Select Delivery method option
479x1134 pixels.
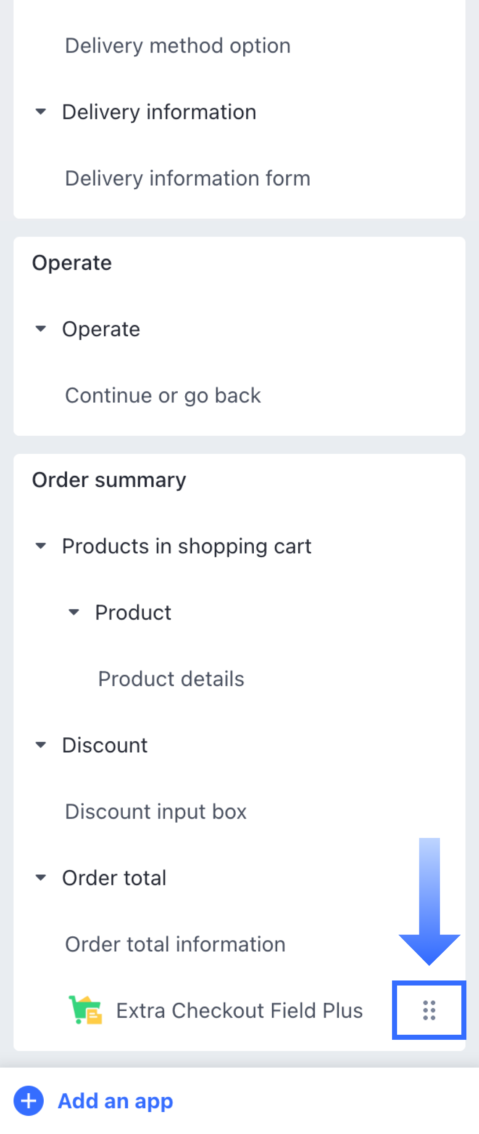178,46
